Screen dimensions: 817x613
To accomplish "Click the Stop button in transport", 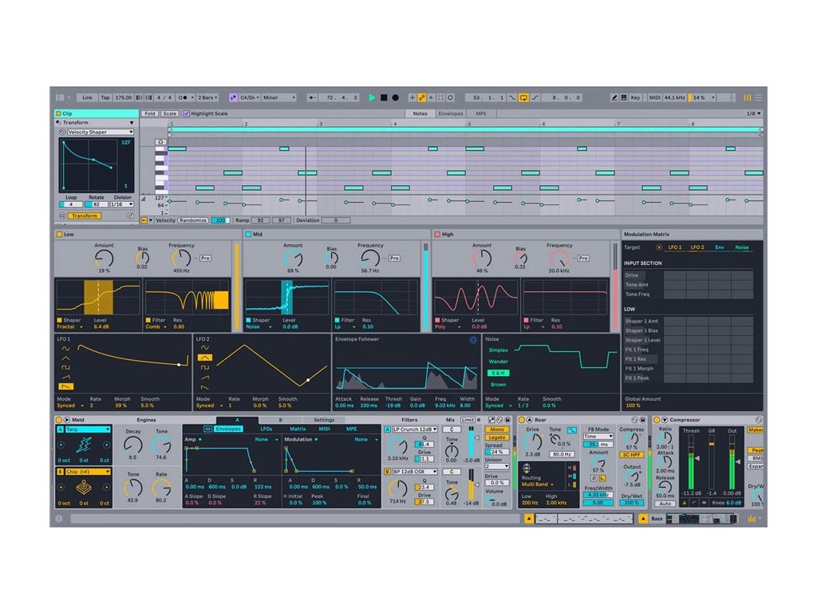I will pyautogui.click(x=383, y=97).
